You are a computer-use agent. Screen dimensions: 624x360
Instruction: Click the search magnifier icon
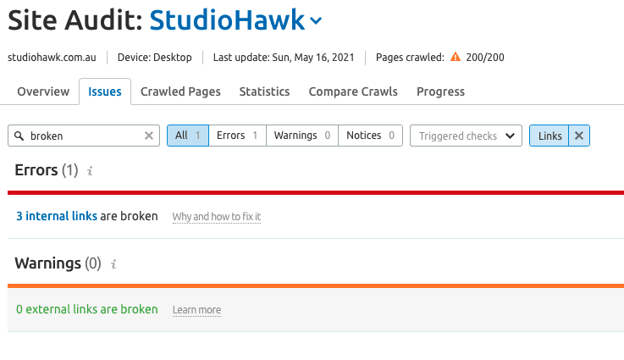(x=18, y=136)
